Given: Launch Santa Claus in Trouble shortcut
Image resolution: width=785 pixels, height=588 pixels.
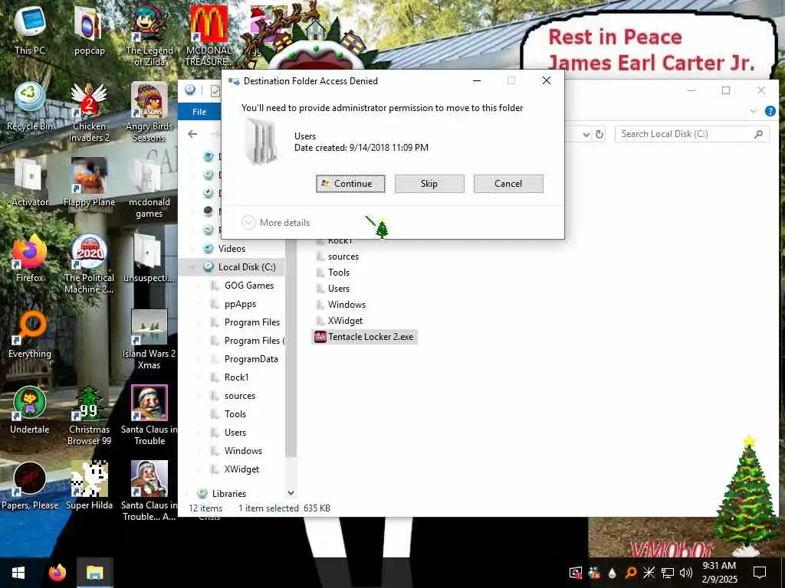Looking at the screenshot, I should [149, 416].
